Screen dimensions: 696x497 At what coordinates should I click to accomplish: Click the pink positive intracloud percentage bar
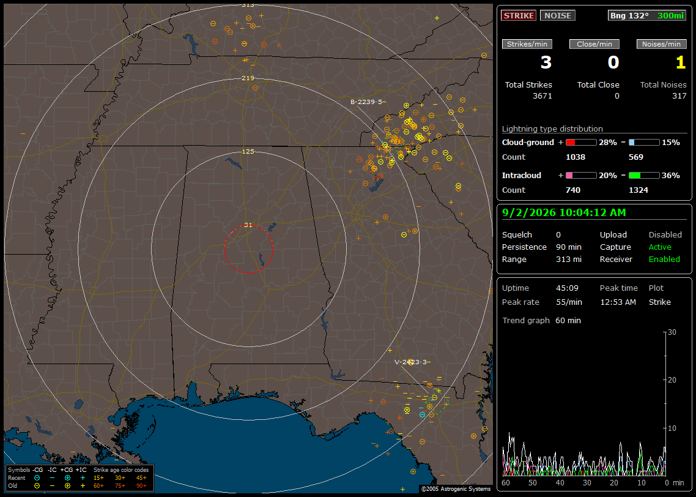(581, 176)
